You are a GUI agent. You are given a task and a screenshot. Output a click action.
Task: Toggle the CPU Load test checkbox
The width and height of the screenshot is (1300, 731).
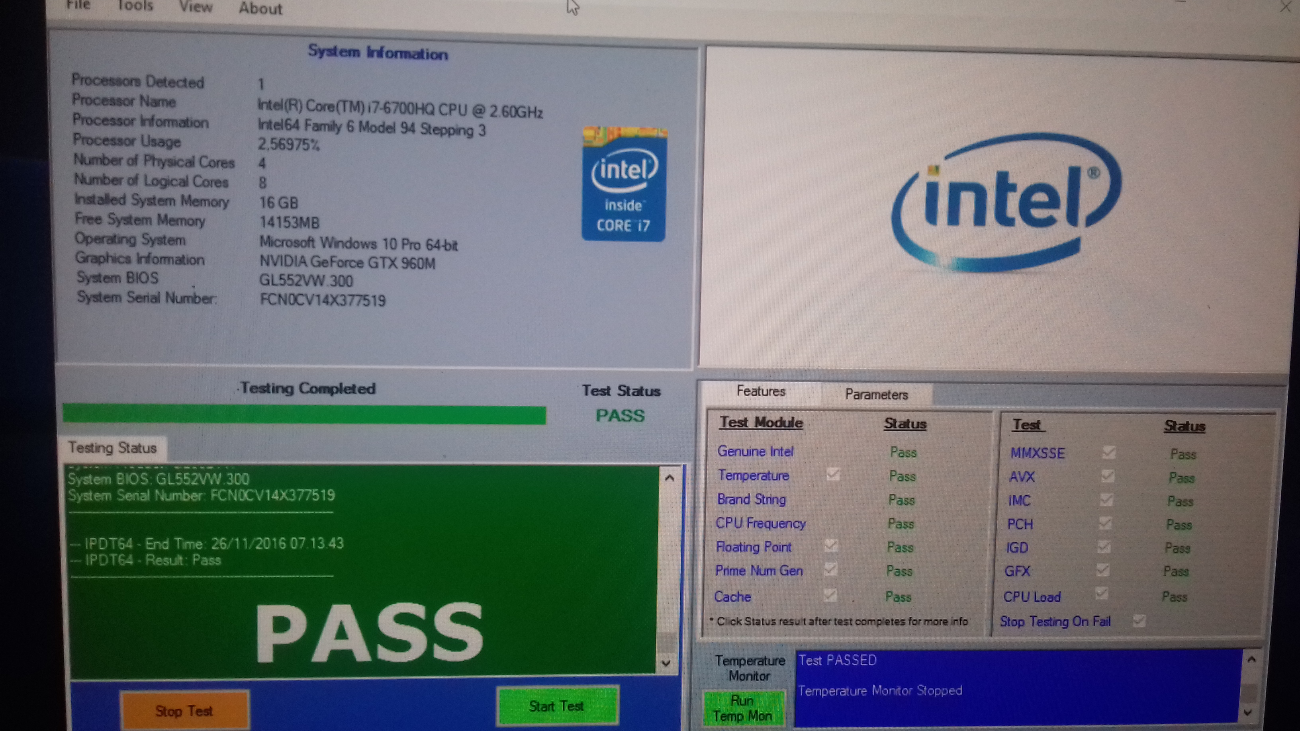[1102, 594]
